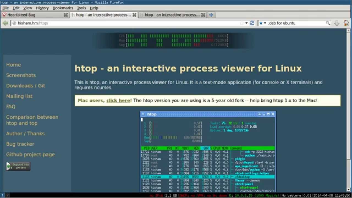Switch to htop tab beside new-tab button

tap(172, 15)
